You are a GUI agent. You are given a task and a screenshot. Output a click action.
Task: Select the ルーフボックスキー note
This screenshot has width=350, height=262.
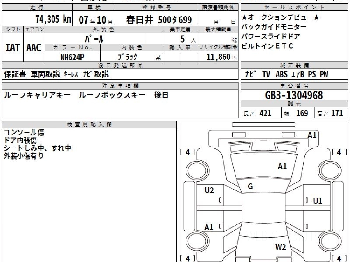tap(112, 95)
